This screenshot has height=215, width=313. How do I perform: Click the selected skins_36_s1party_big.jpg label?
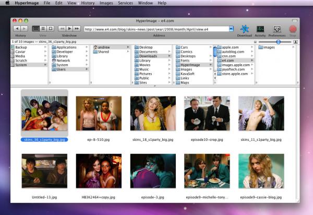pyautogui.click(x=44, y=140)
